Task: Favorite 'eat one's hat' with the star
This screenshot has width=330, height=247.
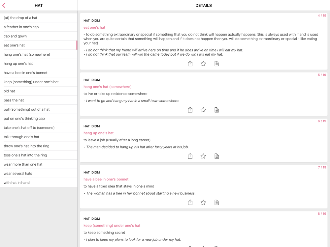Action: point(203,64)
